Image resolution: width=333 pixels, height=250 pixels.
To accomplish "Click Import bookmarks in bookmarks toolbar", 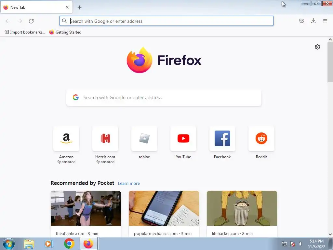I will tap(25, 32).
